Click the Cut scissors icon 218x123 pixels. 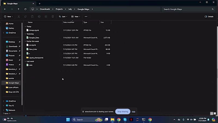click(19, 17)
